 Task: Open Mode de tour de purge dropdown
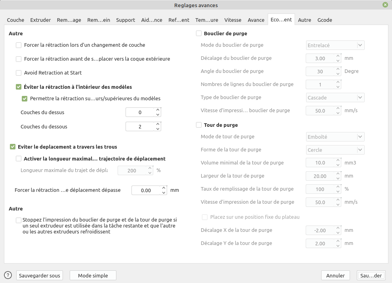pyautogui.click(x=335, y=137)
